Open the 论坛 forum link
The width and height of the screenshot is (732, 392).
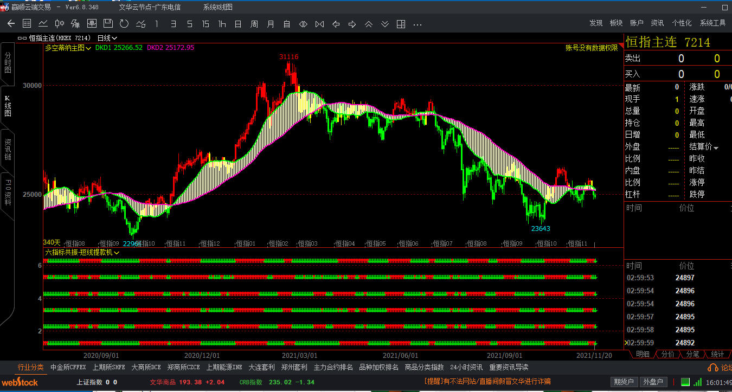(x=720, y=368)
